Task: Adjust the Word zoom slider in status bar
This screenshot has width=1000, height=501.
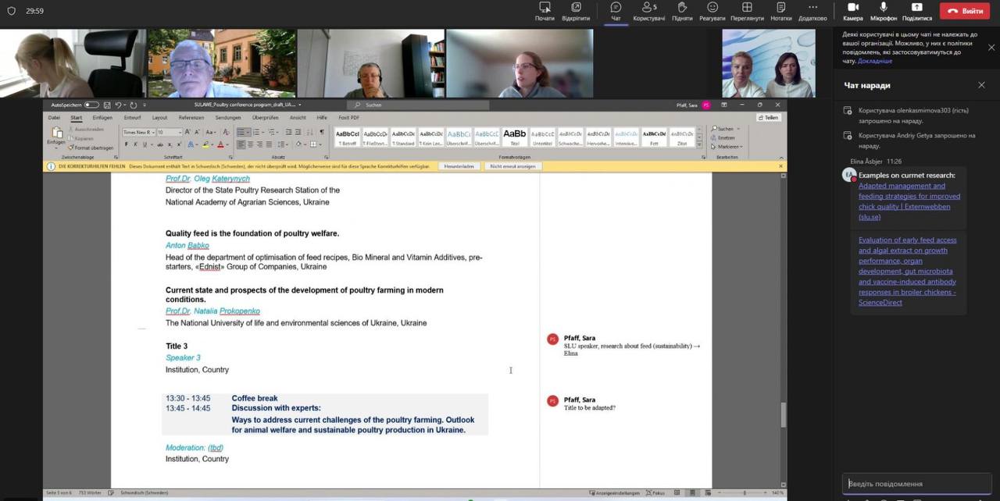Action: 745,493
